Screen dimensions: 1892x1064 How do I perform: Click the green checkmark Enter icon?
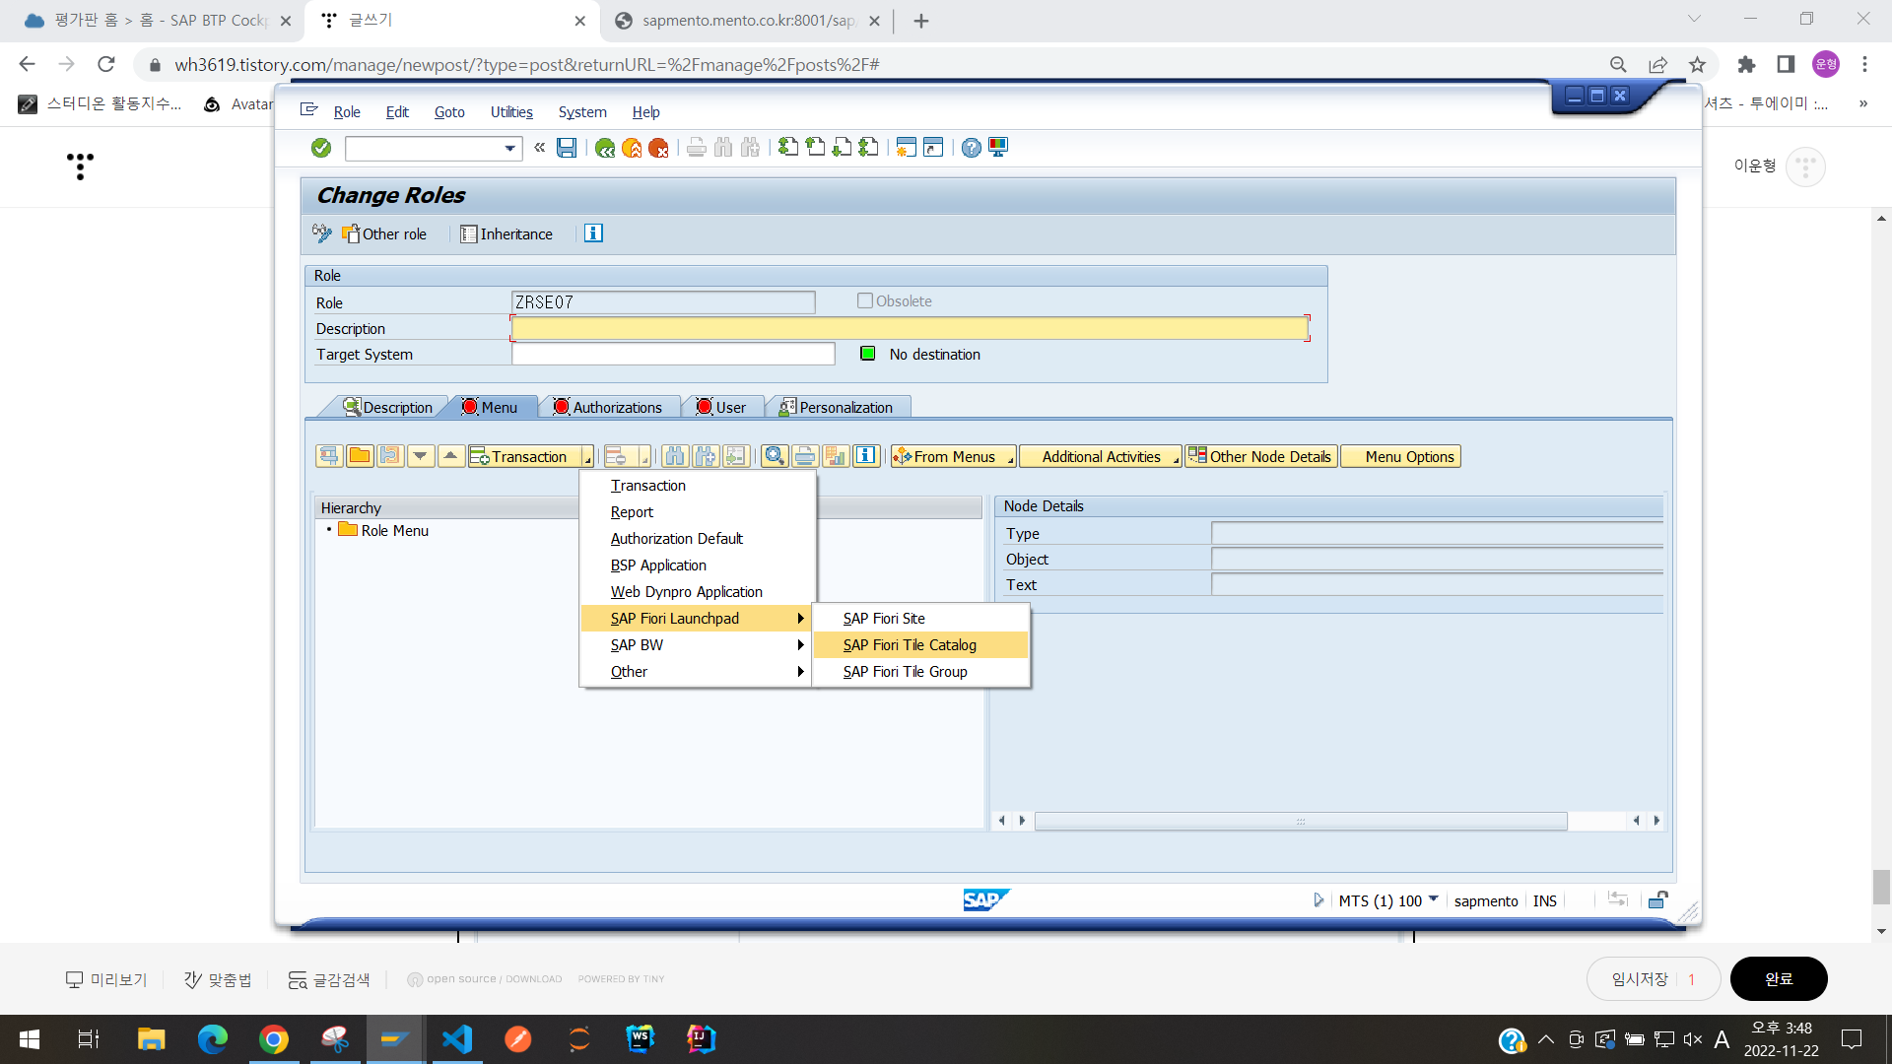(x=321, y=148)
